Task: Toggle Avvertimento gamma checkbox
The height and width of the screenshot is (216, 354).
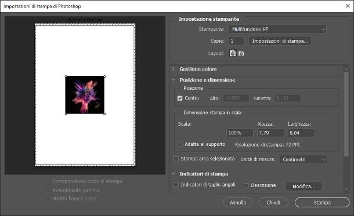Action: [x=48, y=190]
